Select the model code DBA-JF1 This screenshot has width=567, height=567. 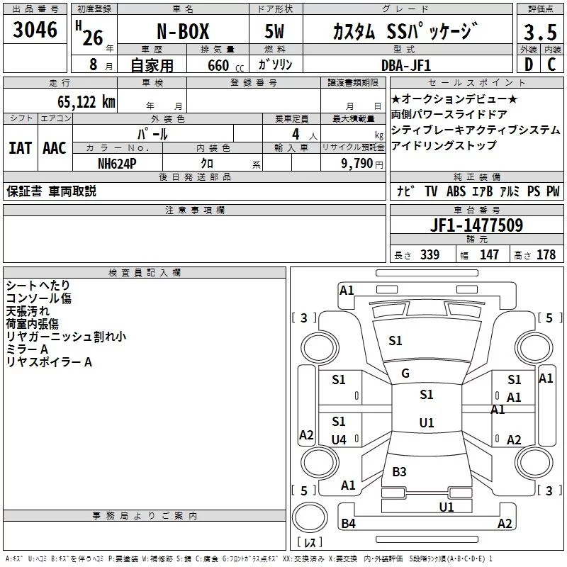(406, 65)
